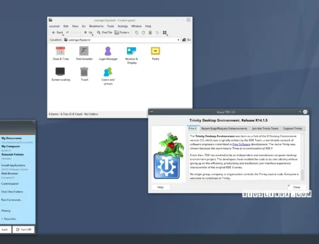Open History in start menu
The image size is (319, 244).
(6, 211)
